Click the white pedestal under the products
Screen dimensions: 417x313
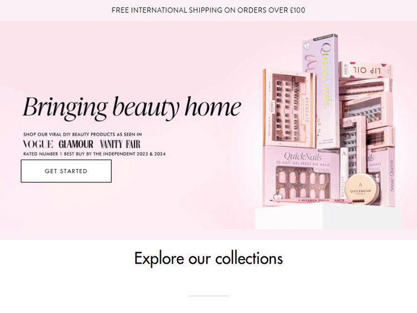[x=328, y=216]
